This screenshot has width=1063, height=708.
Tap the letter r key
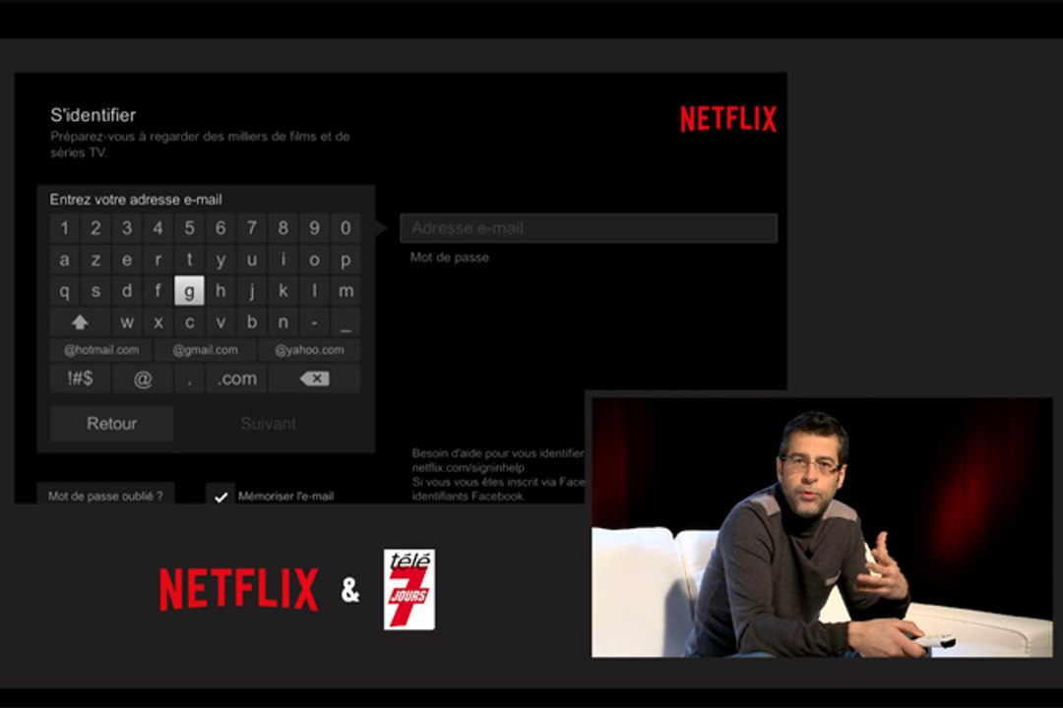pyautogui.click(x=157, y=260)
